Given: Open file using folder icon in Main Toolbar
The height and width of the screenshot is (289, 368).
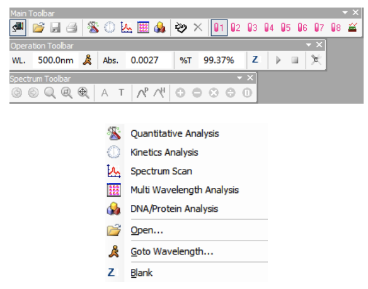Looking at the screenshot, I should (38, 28).
